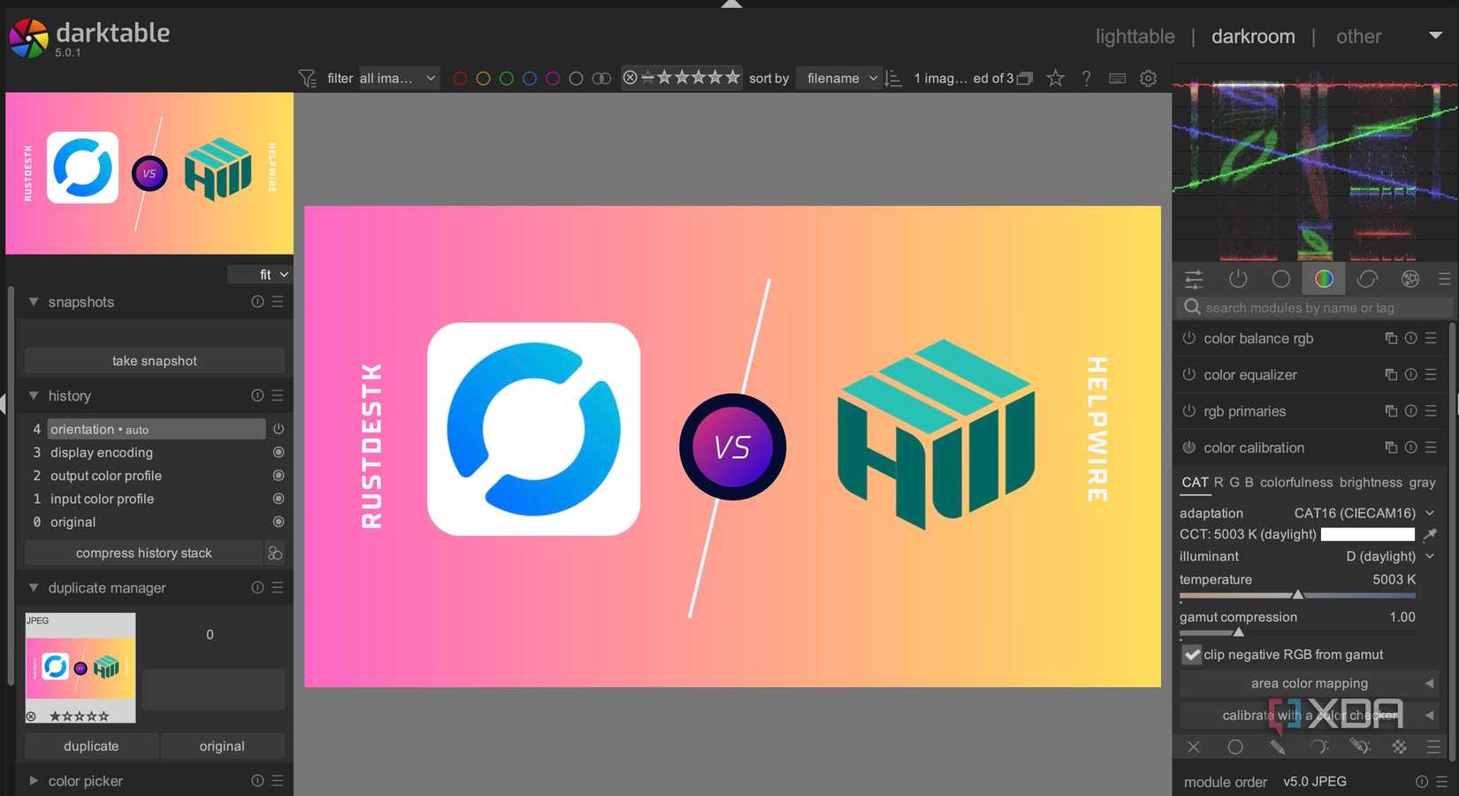
Task: Open the global preferences gear
Action: [x=1148, y=79]
